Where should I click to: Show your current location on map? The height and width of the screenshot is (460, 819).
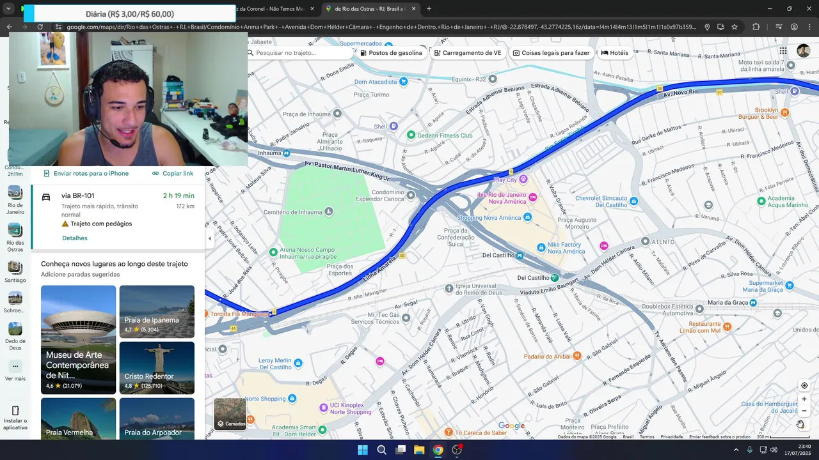pos(804,385)
